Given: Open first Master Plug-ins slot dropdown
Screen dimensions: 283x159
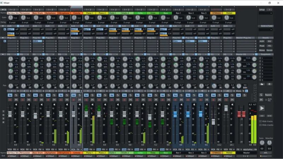Looking at the screenshot, I should [255, 41].
